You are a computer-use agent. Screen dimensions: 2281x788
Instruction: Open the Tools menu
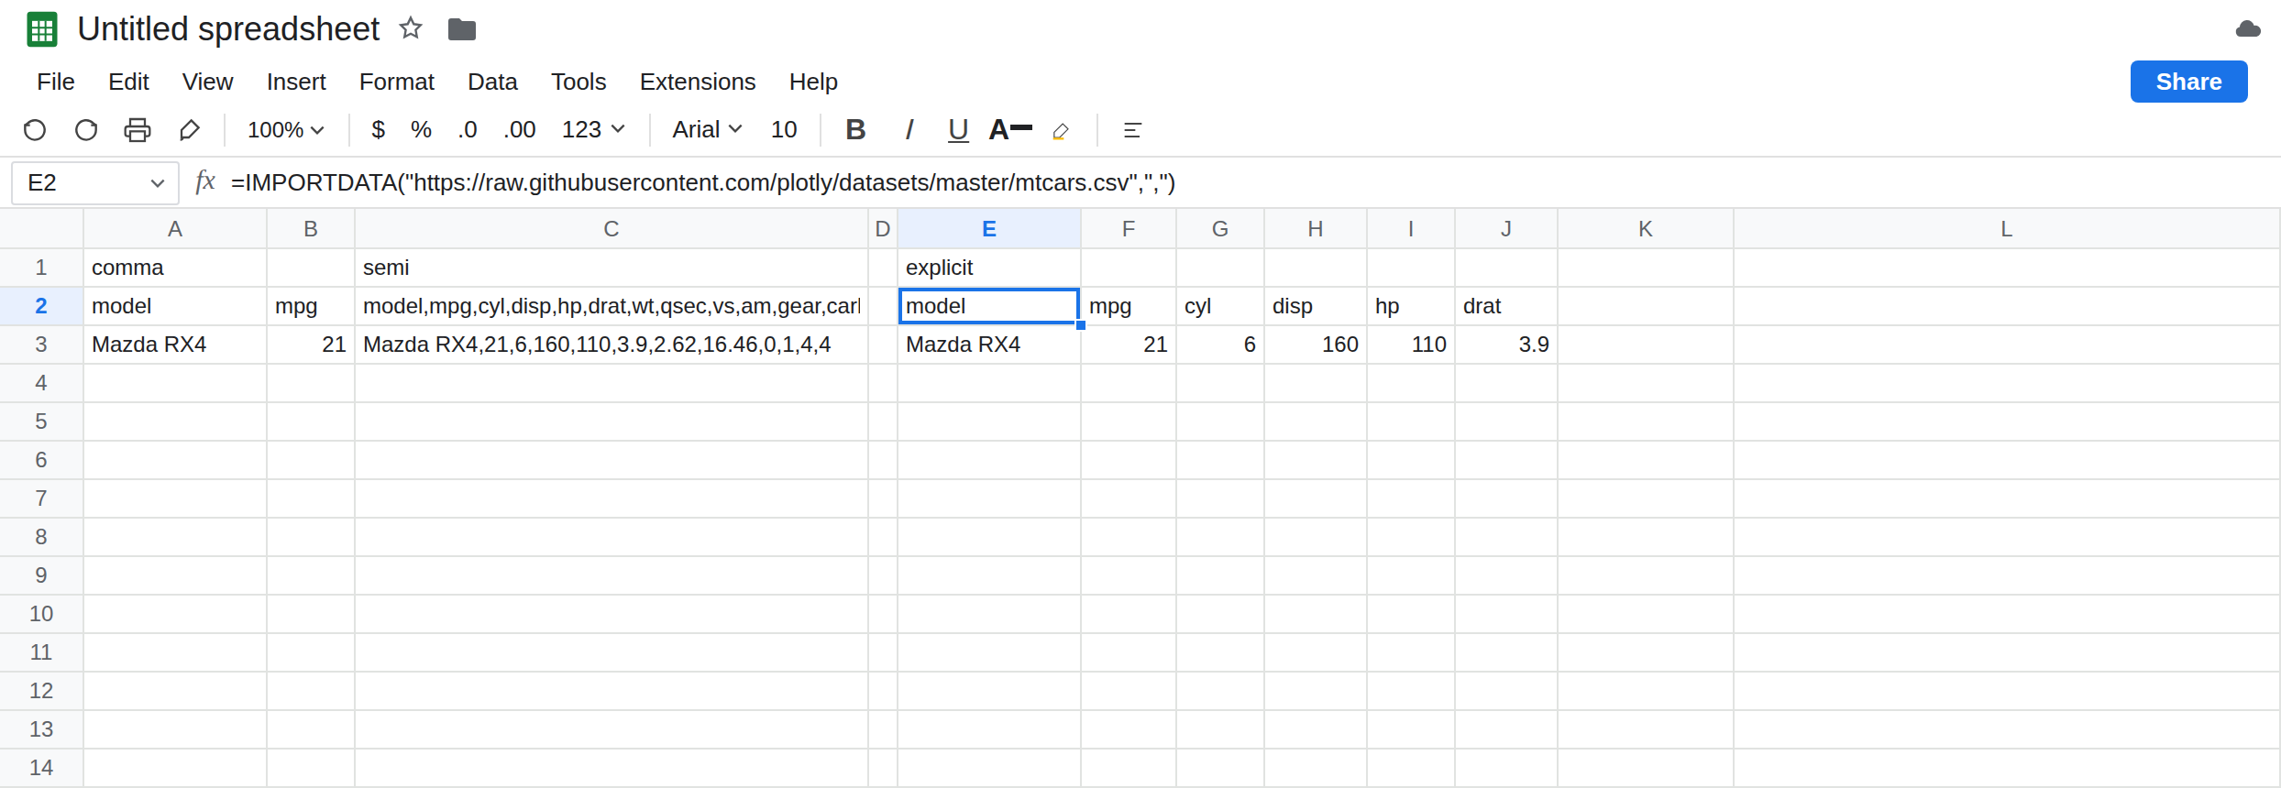click(x=579, y=82)
